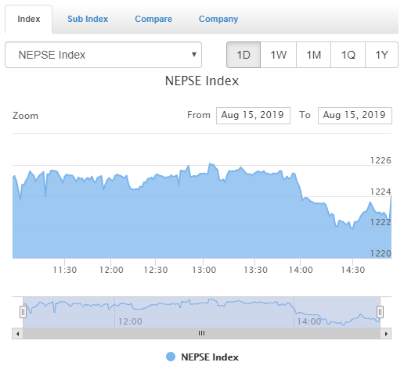Select the 1D time range button
The height and width of the screenshot is (373, 404).
click(243, 55)
